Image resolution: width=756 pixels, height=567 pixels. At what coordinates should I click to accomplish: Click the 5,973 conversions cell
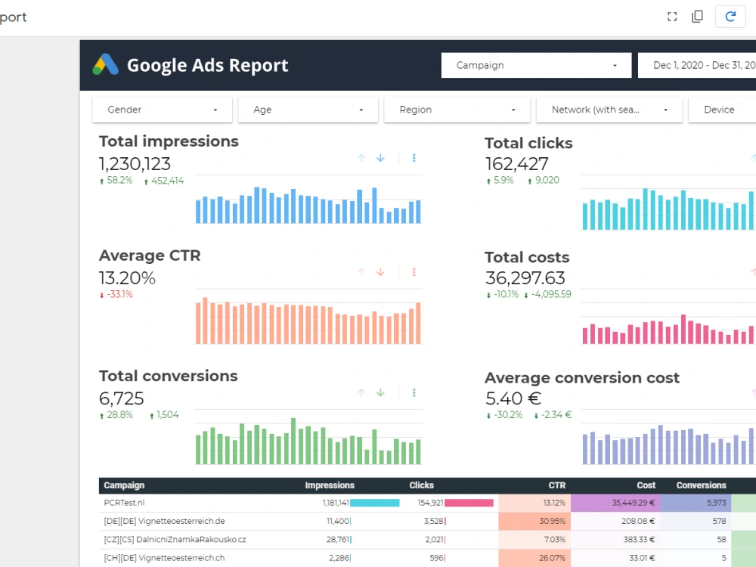(x=696, y=503)
